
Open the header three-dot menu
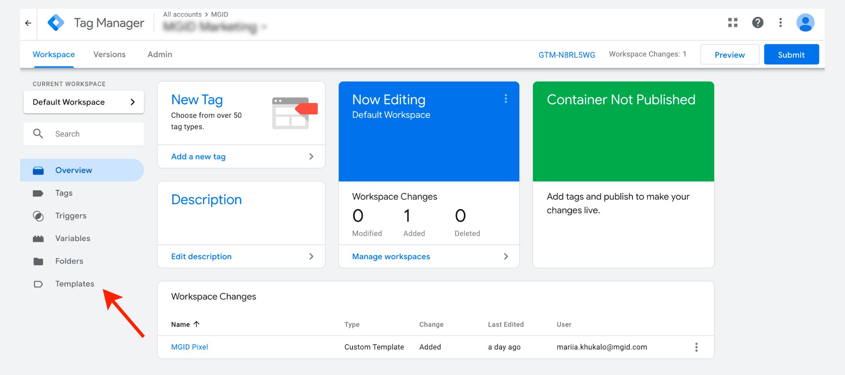pos(780,23)
